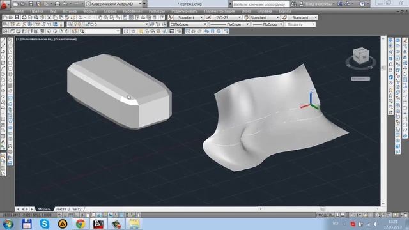Open the Справка menu
The width and height of the screenshot is (409, 230).
click(x=265, y=11)
